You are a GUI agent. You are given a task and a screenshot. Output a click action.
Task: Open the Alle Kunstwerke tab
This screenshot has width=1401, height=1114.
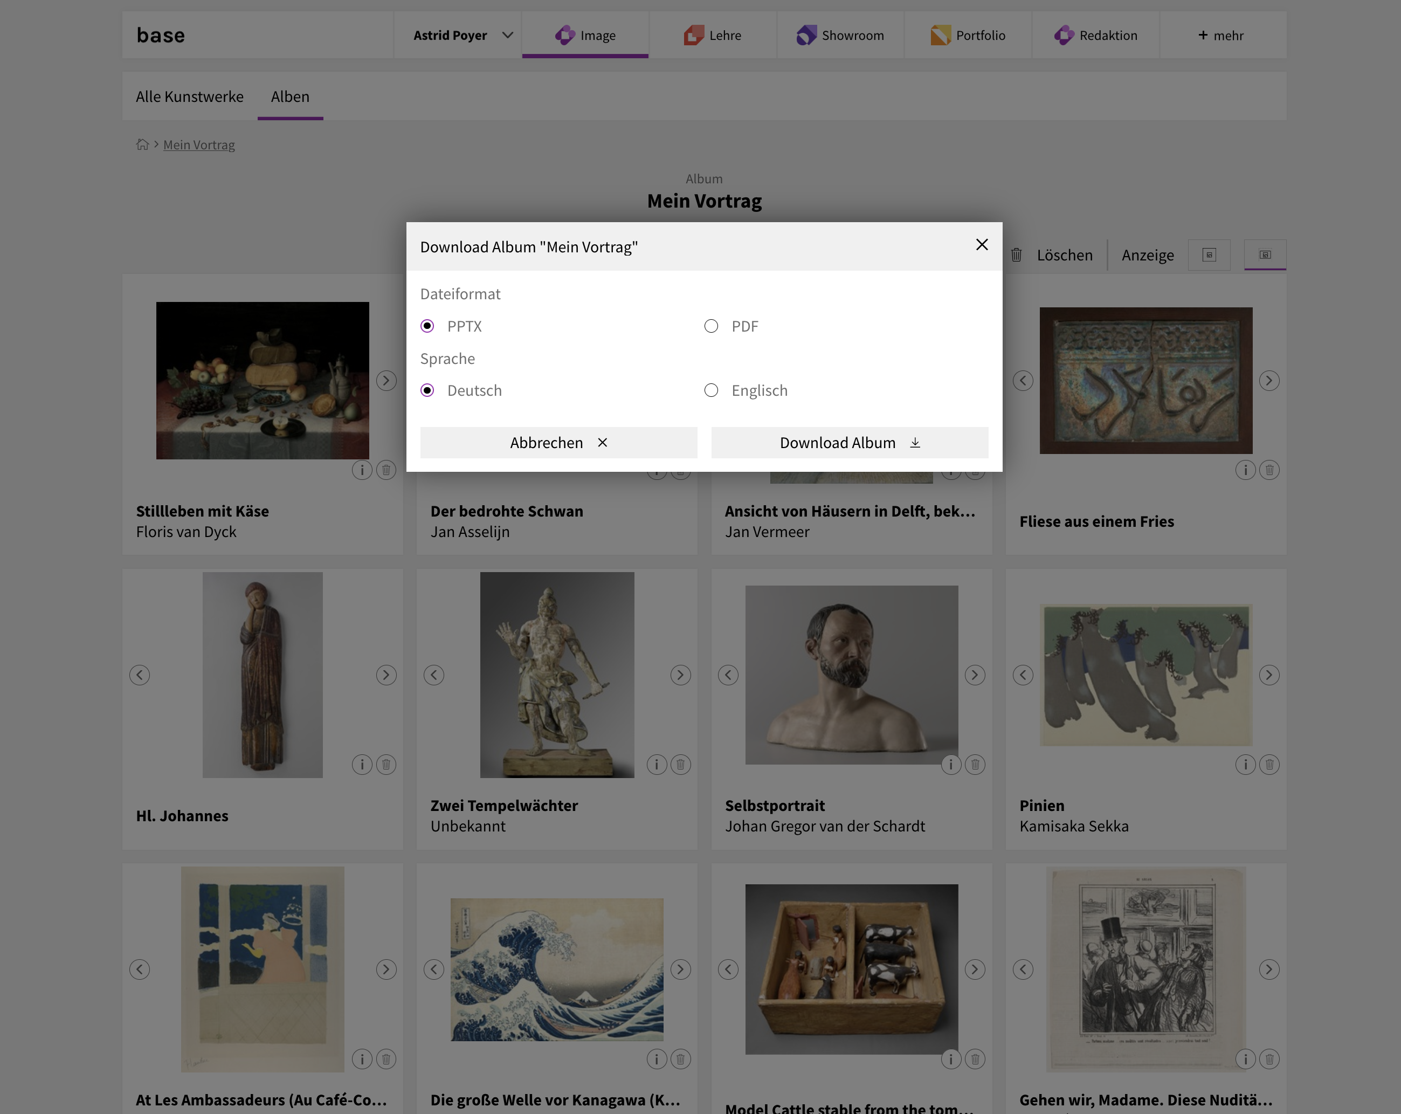pos(190,96)
